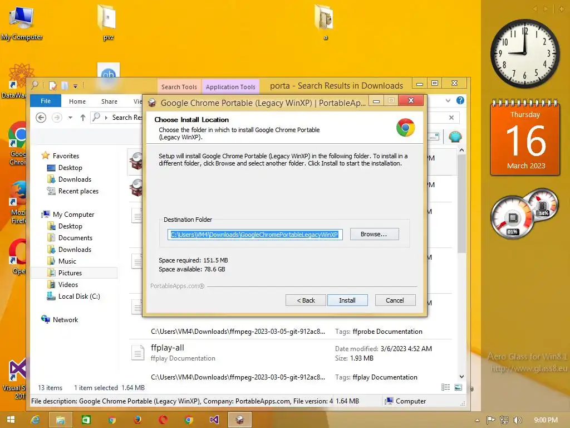Open recent locations dropdown arrow
The image size is (570, 428).
[70, 118]
